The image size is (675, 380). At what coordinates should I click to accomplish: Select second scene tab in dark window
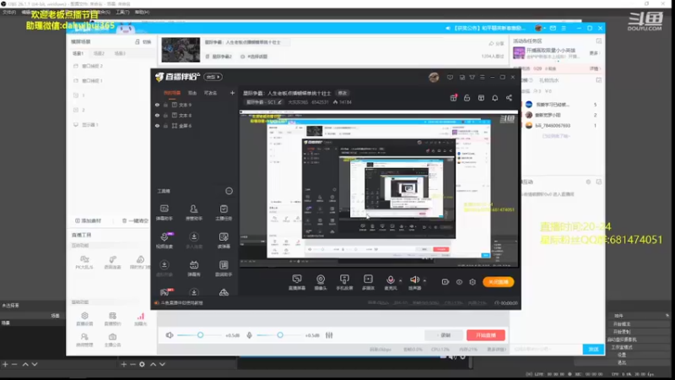(x=192, y=93)
